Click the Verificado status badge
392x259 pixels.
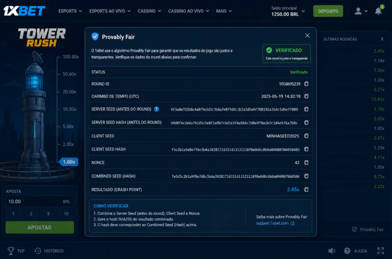[x=287, y=53]
